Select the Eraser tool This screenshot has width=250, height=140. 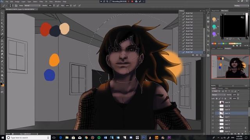pyautogui.click(x=2, y=47)
